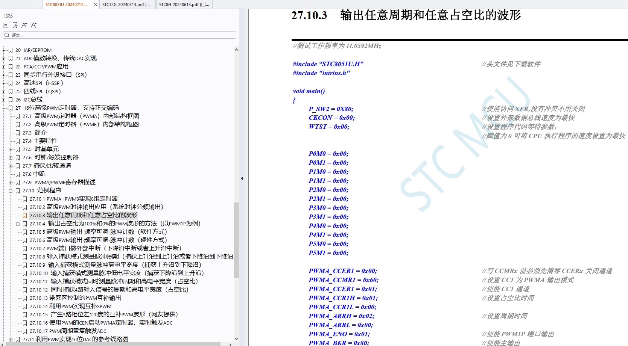
Task: Click bookmark icon beside 27.10.9 输入捕获模式
Action: pyautogui.click(x=25, y=265)
